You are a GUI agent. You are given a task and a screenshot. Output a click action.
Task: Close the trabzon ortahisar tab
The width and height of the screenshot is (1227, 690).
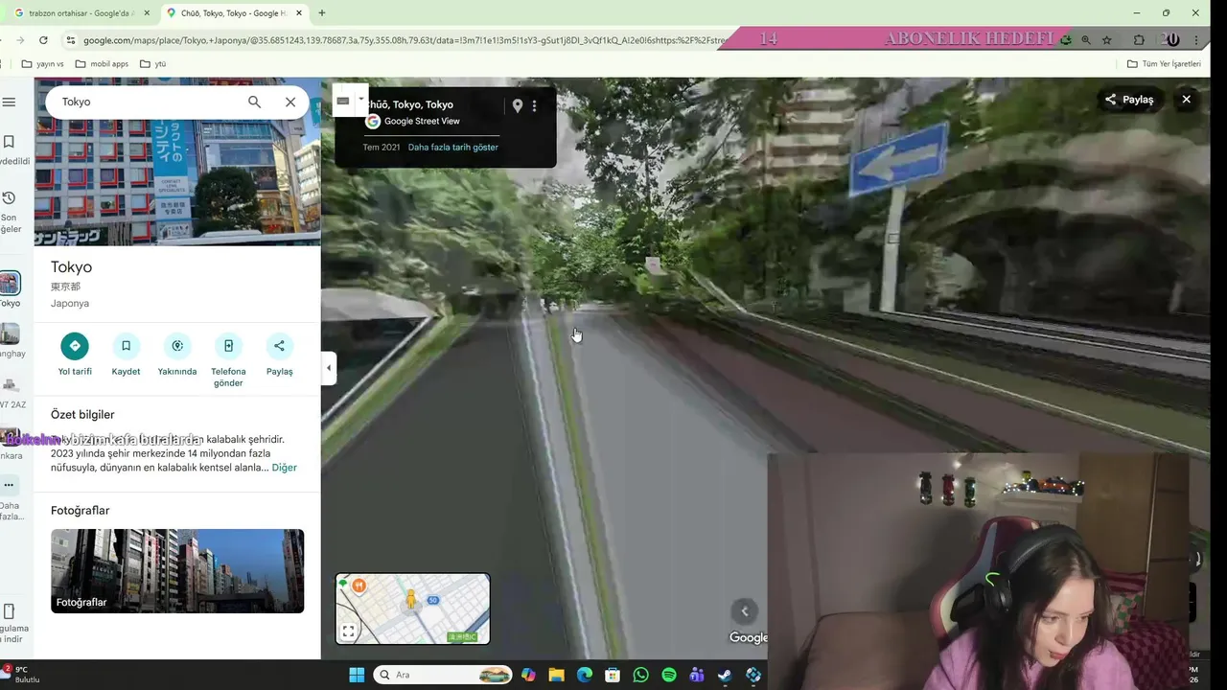click(145, 13)
